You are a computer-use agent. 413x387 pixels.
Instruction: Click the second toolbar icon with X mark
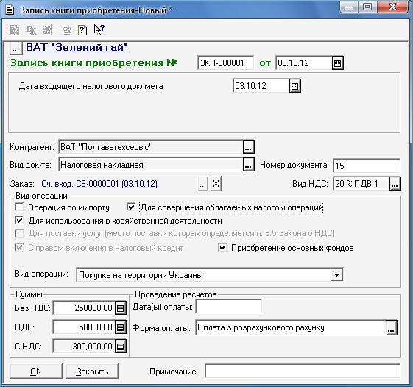click(32, 30)
